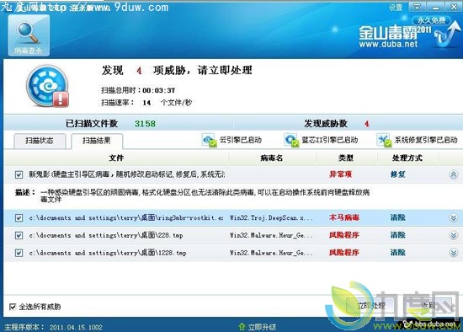Click the 蓝芯II引擎已启动 engine icon

[291, 140]
